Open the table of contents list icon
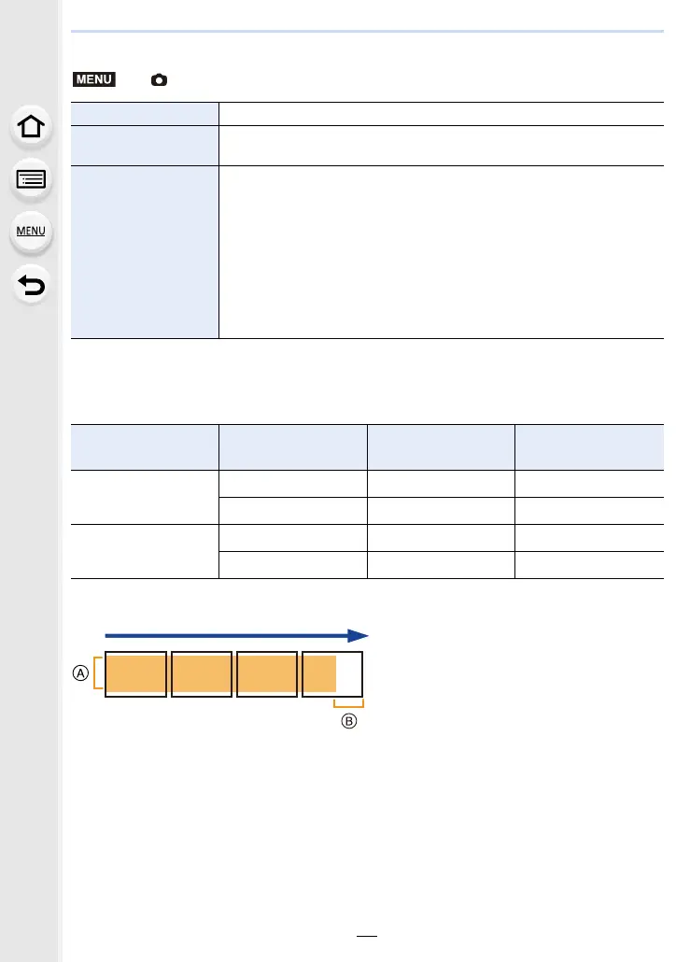The image size is (676, 962). point(31,179)
